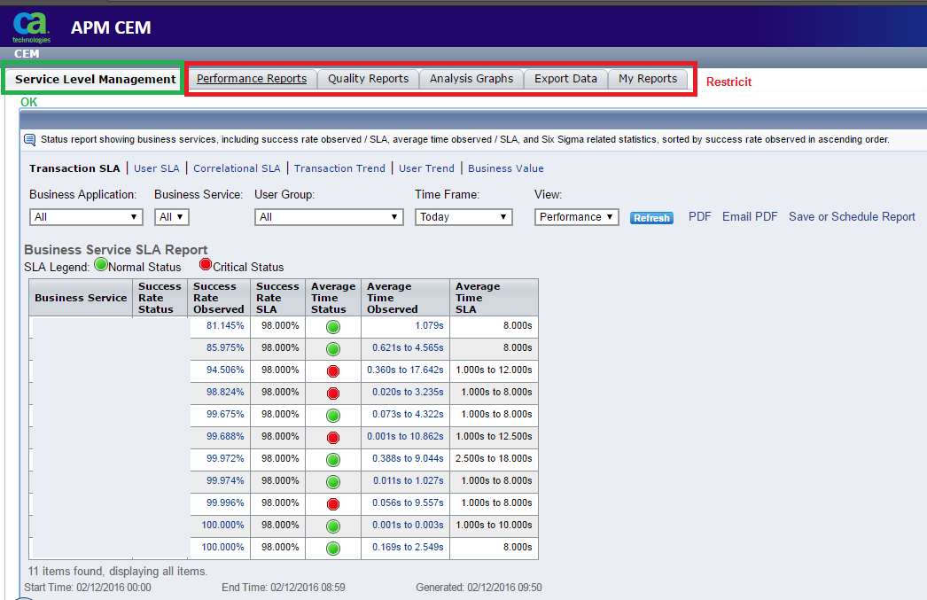Click the Average Time Observed column header
Screen dimensions: 927x600
(x=405, y=298)
